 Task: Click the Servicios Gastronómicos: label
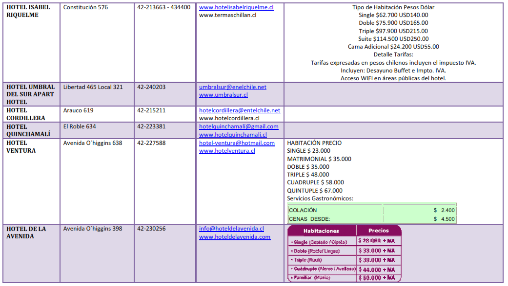(320, 198)
